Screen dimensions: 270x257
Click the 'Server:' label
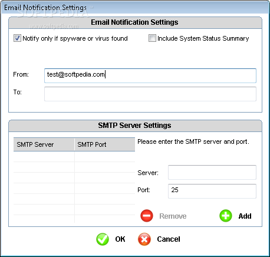(x=148, y=173)
